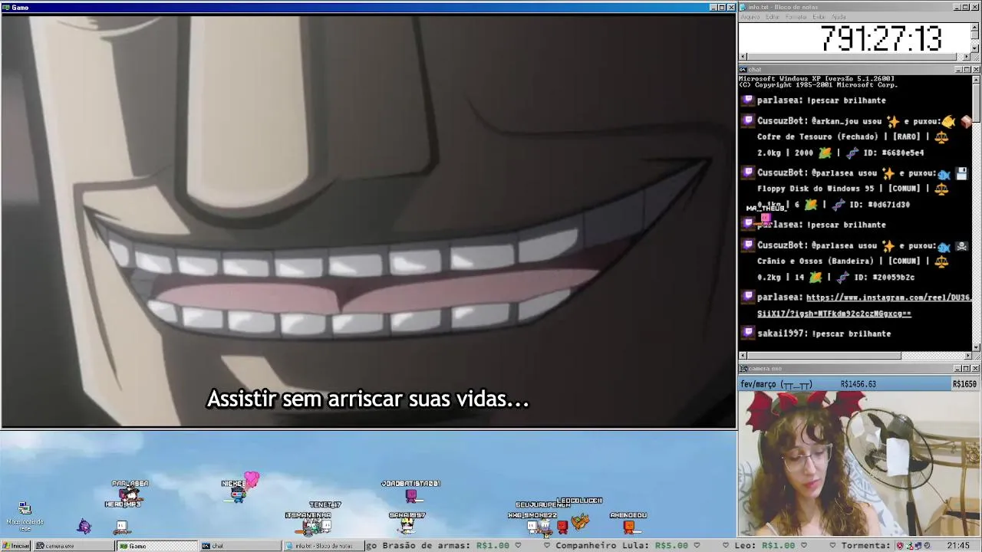Click the console icon in chat title bar
This screenshot has width=982, height=552.
point(743,70)
